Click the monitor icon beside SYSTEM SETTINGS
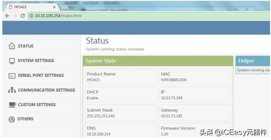The height and width of the screenshot is (140, 271). 12,61
